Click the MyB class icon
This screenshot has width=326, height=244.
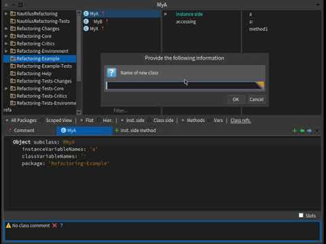point(86,22)
